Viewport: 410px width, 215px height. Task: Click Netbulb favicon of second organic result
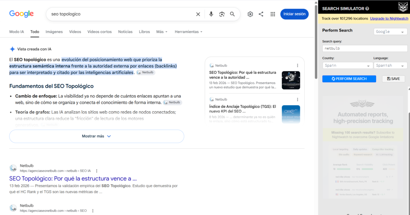pyautogui.click(x=13, y=208)
